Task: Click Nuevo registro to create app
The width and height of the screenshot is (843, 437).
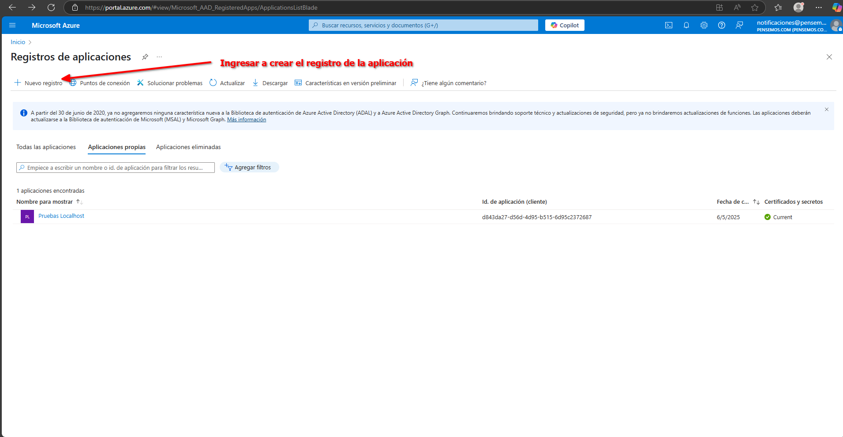Action: (39, 83)
